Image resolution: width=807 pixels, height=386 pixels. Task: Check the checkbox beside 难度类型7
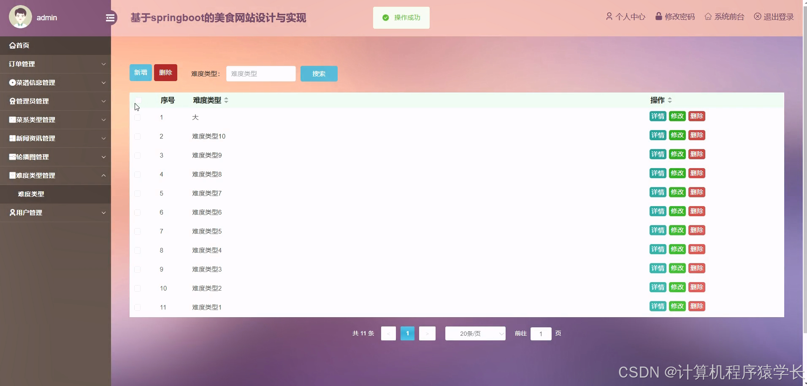point(138,193)
